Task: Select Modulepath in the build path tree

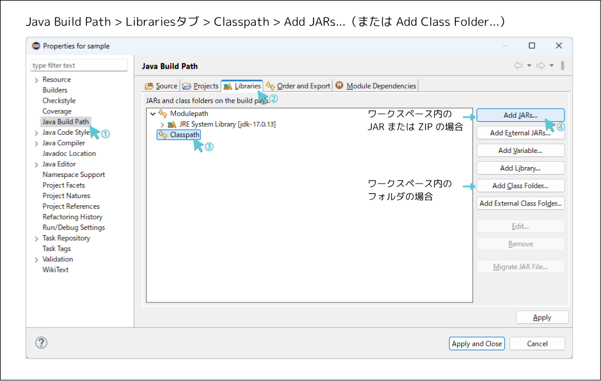Action: tap(189, 114)
